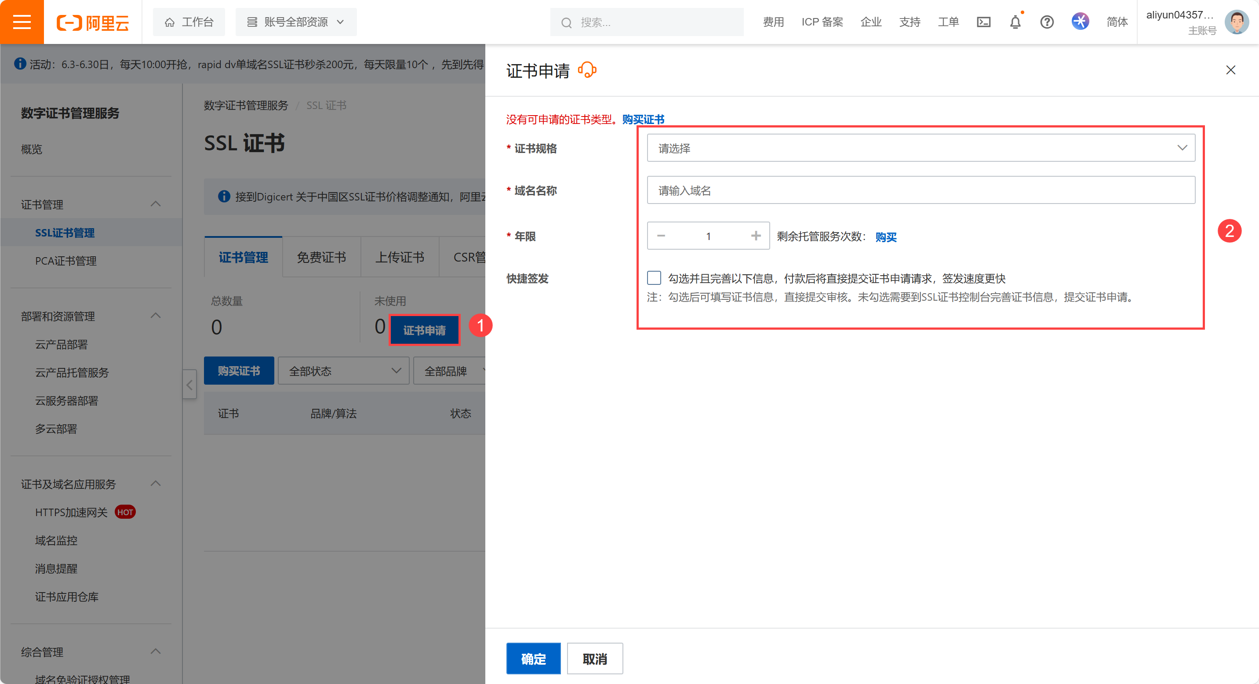
Task: Open the user avatar menu
Action: pos(1237,22)
